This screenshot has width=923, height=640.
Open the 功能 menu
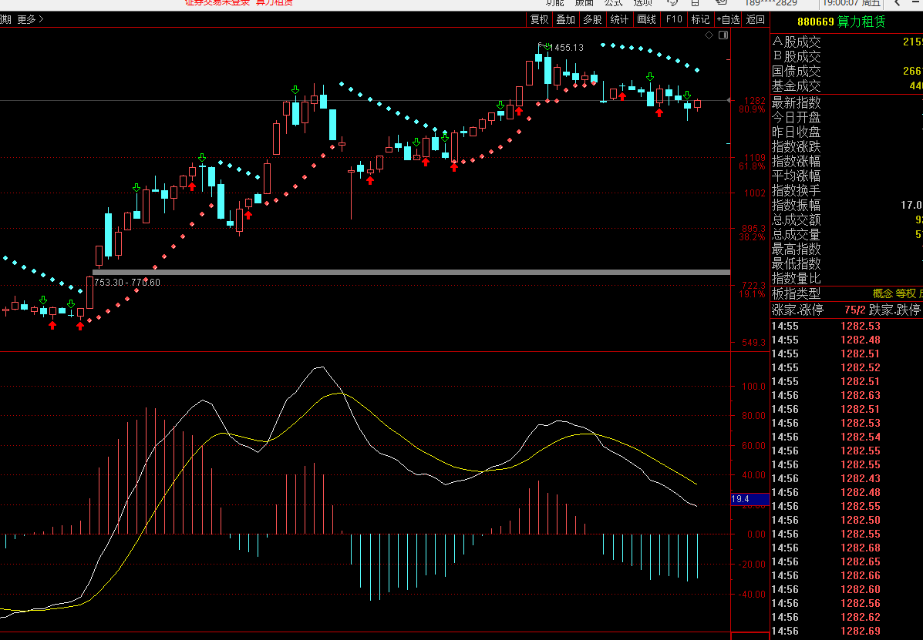(x=554, y=3)
